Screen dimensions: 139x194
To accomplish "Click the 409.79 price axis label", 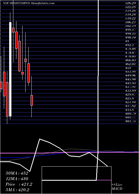I will click(x=130, y=113).
